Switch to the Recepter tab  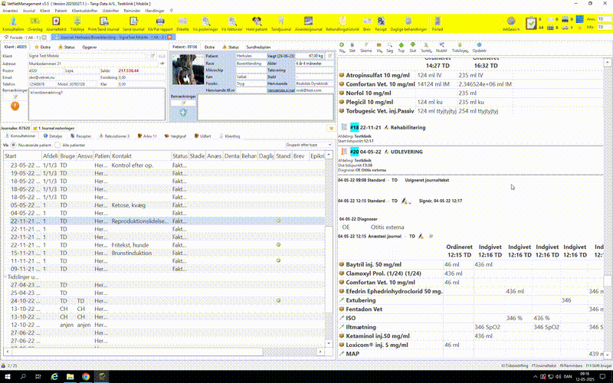81,136
